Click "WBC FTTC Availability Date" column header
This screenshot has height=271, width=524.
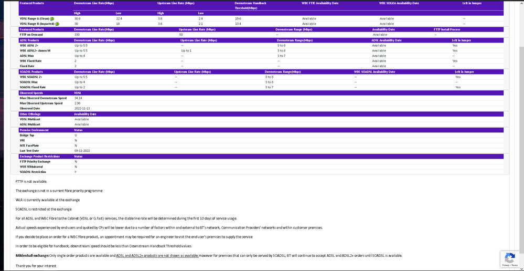[x=320, y=3]
